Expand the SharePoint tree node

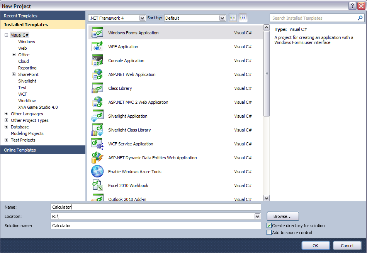click(x=14, y=74)
